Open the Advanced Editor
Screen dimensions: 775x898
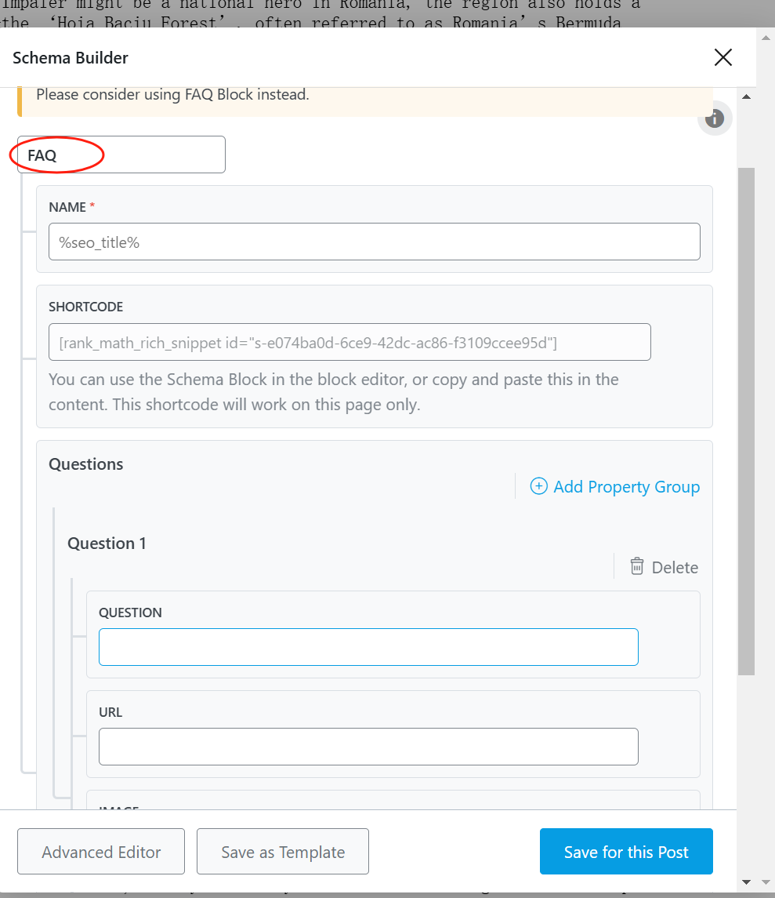(100, 851)
